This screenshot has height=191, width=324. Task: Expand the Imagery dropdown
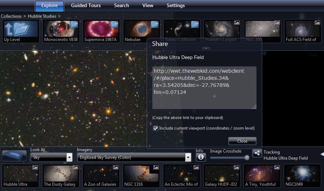[x=188, y=158]
